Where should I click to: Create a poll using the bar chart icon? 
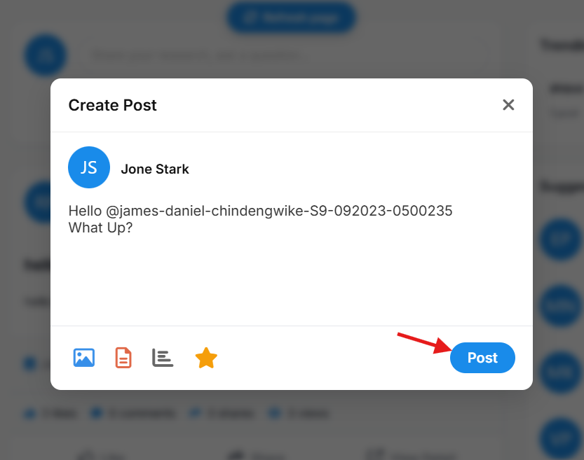coord(163,358)
